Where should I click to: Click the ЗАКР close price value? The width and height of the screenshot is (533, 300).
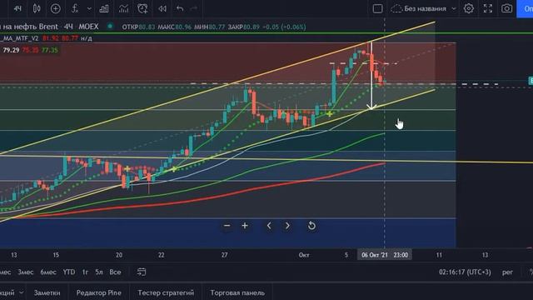pyautogui.click(x=252, y=27)
